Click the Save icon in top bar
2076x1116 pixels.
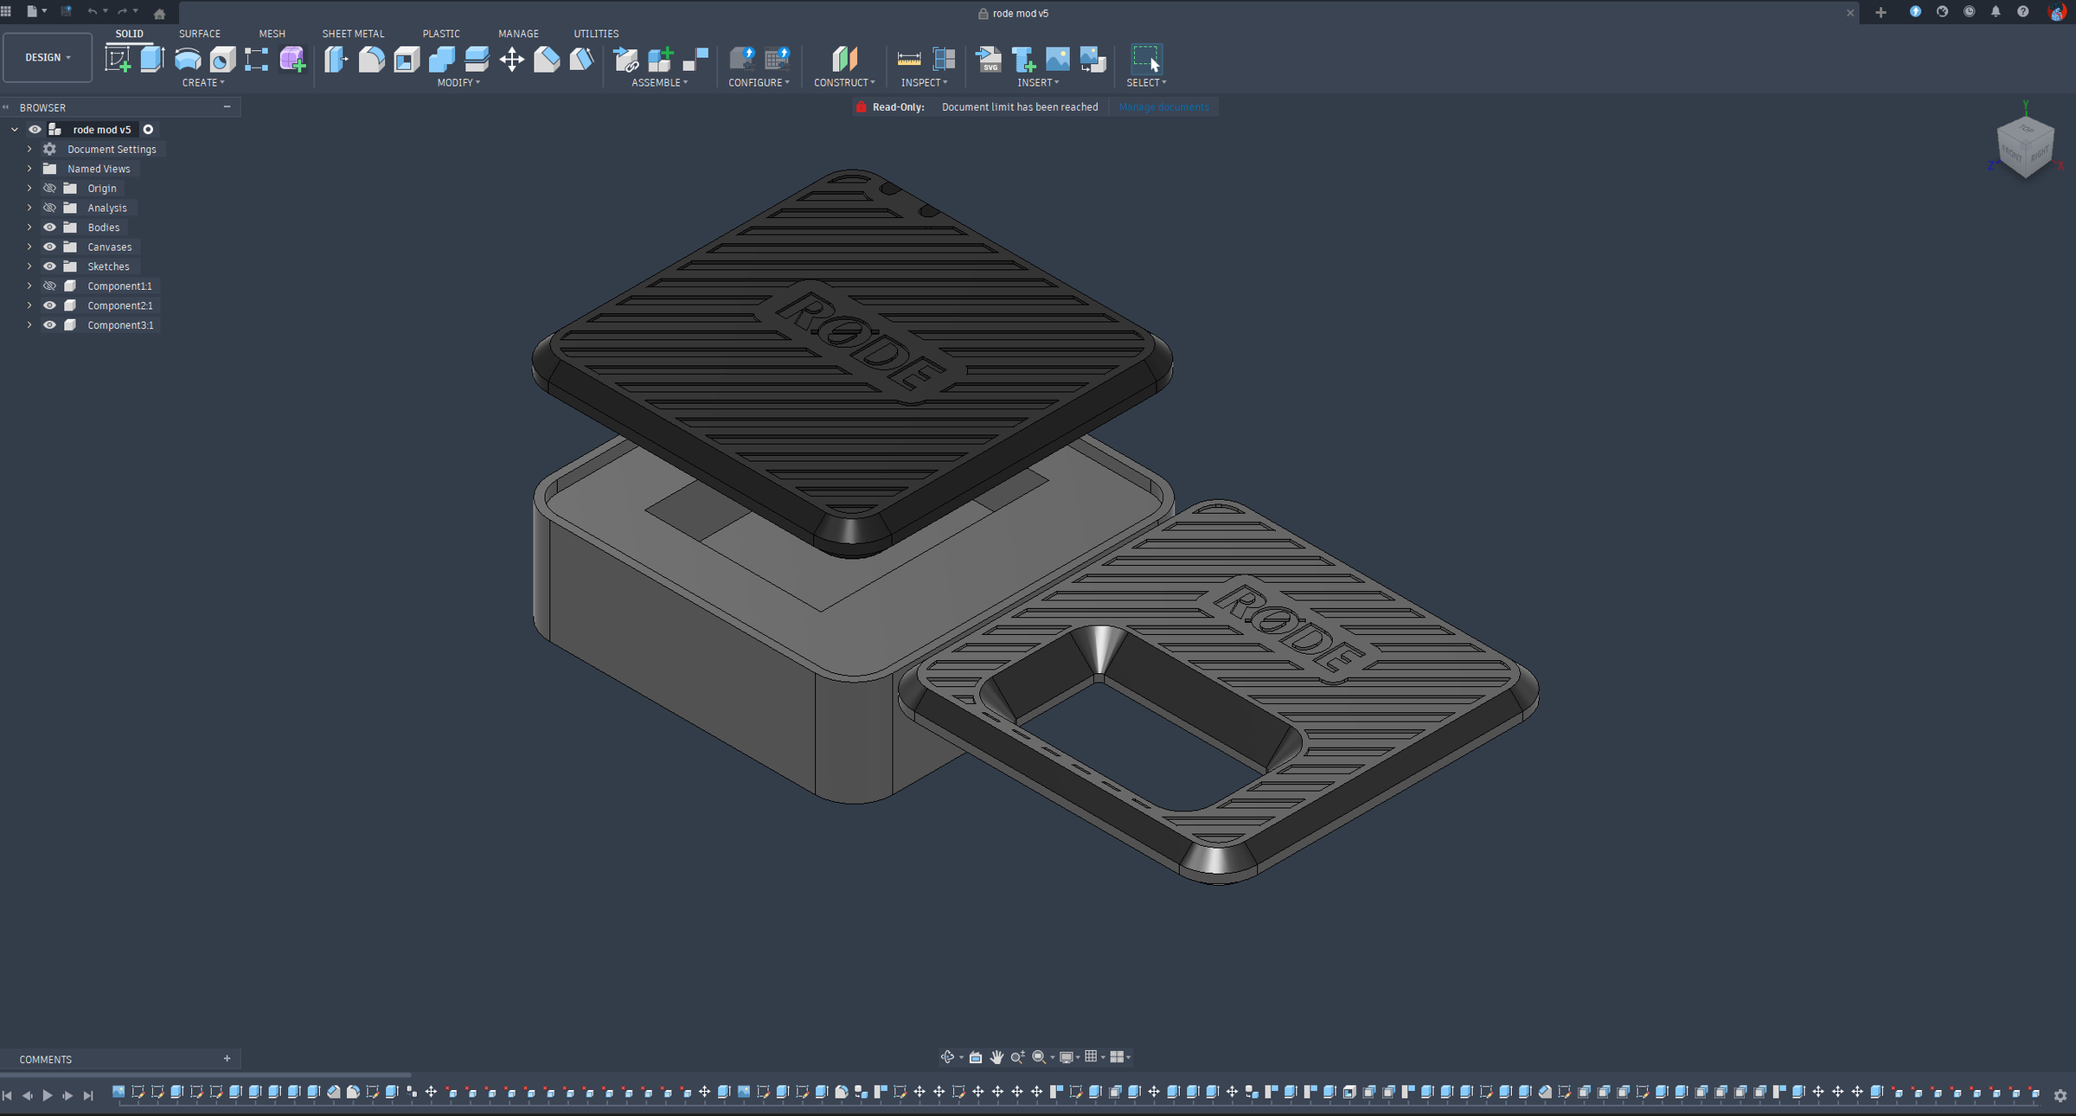pyautogui.click(x=66, y=12)
